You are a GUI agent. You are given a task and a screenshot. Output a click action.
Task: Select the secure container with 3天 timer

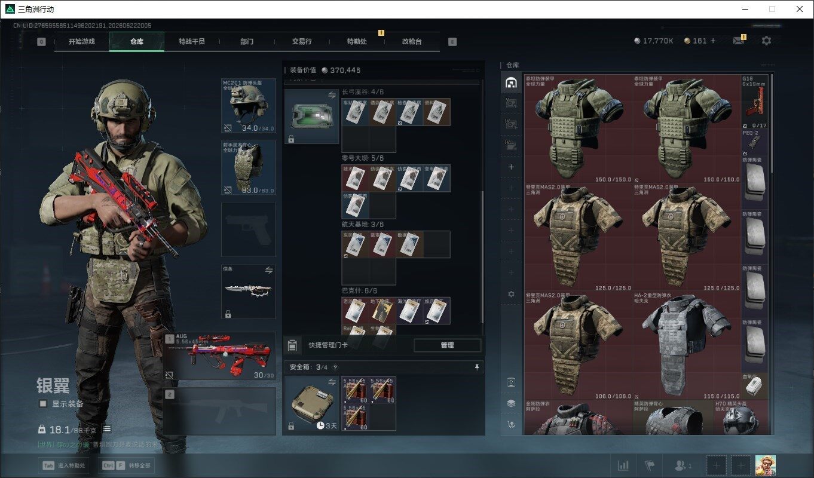click(312, 405)
